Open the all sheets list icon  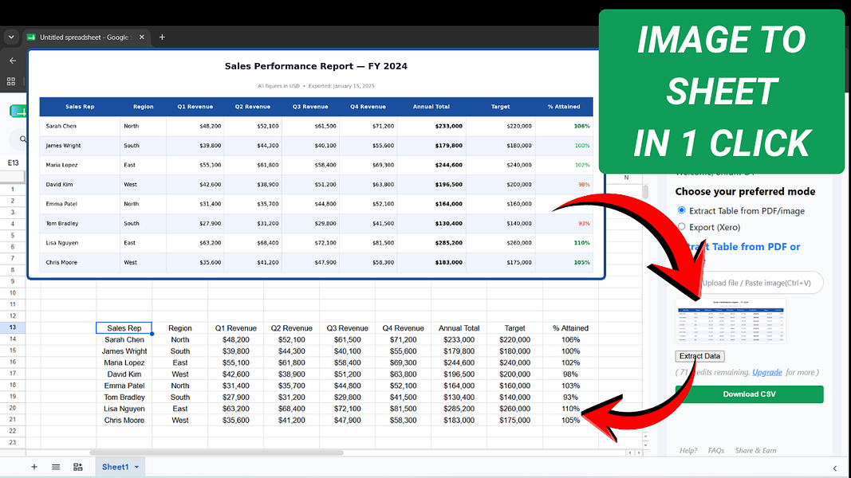[x=56, y=467]
